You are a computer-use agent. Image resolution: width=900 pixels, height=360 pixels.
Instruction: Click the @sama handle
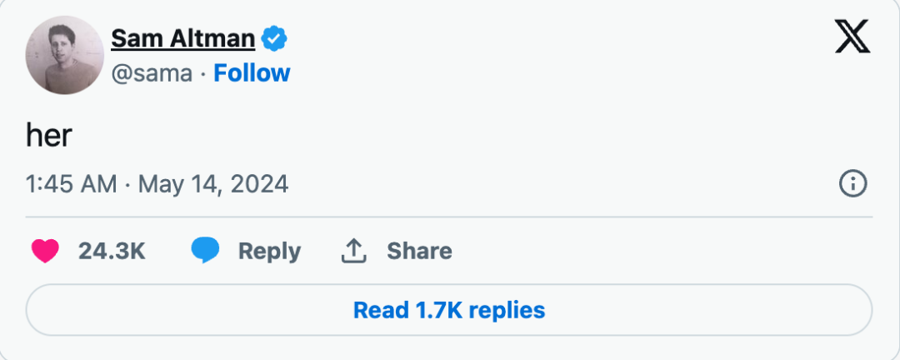[152, 73]
